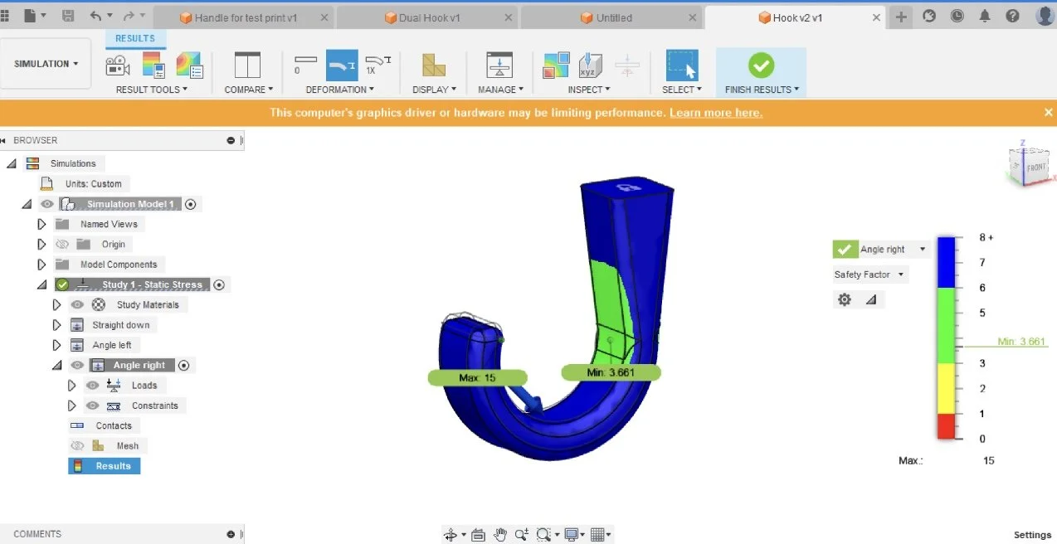Show the hidden Mesh item

77,446
